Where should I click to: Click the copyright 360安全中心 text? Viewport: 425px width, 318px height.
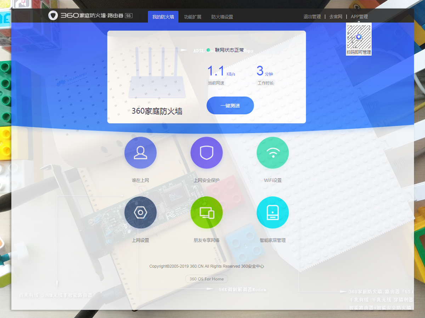coord(253,266)
